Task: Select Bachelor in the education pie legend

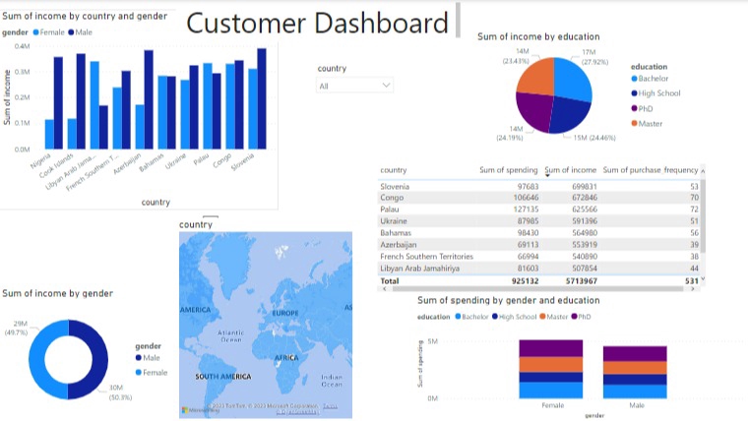Action: [650, 79]
